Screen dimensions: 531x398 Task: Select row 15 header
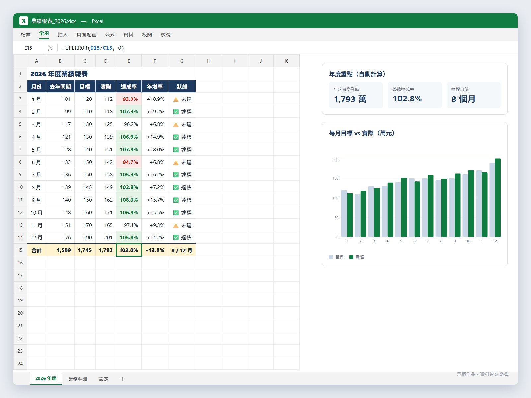[x=20, y=250]
